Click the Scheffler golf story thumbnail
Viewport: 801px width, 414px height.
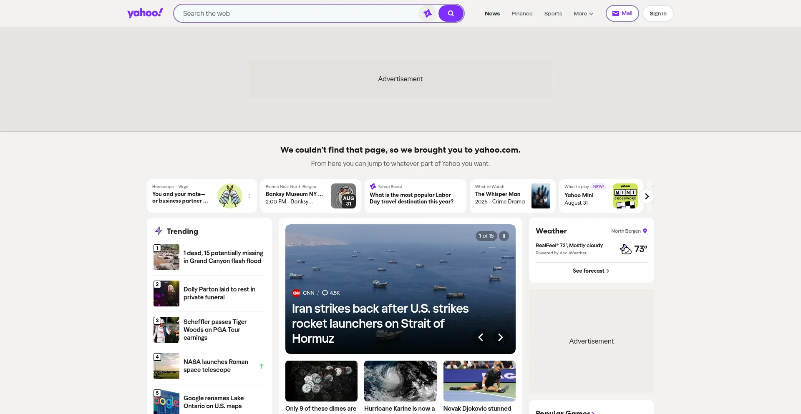[x=166, y=330]
